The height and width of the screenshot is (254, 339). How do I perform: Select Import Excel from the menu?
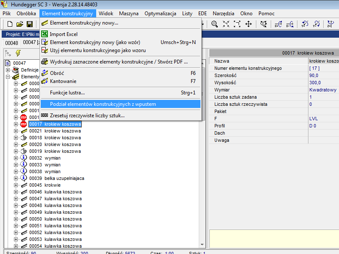pyautogui.click(x=64, y=34)
